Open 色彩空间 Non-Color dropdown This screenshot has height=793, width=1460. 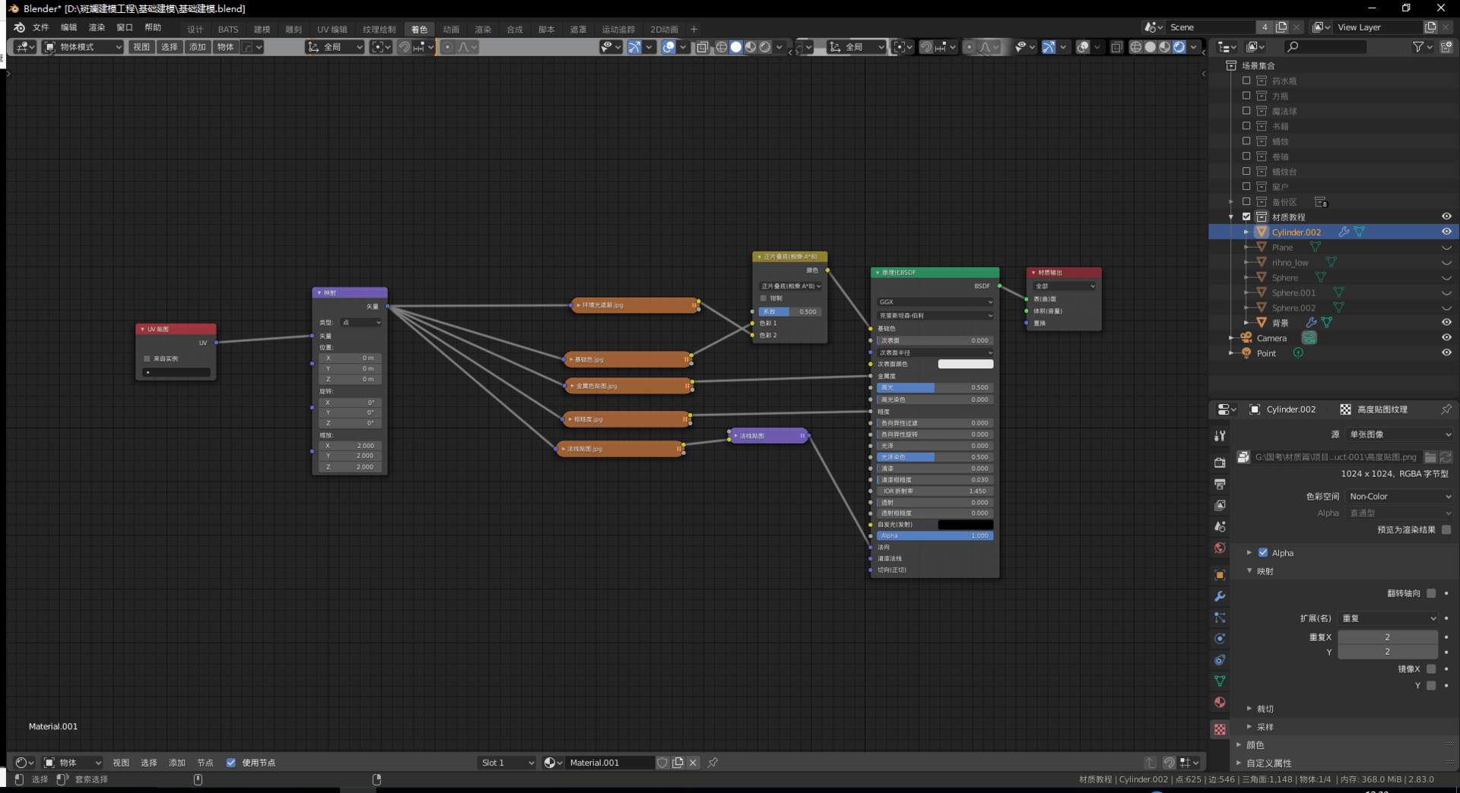pyautogui.click(x=1400, y=496)
